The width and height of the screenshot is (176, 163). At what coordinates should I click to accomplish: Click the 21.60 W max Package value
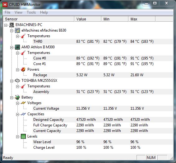coord(137,75)
